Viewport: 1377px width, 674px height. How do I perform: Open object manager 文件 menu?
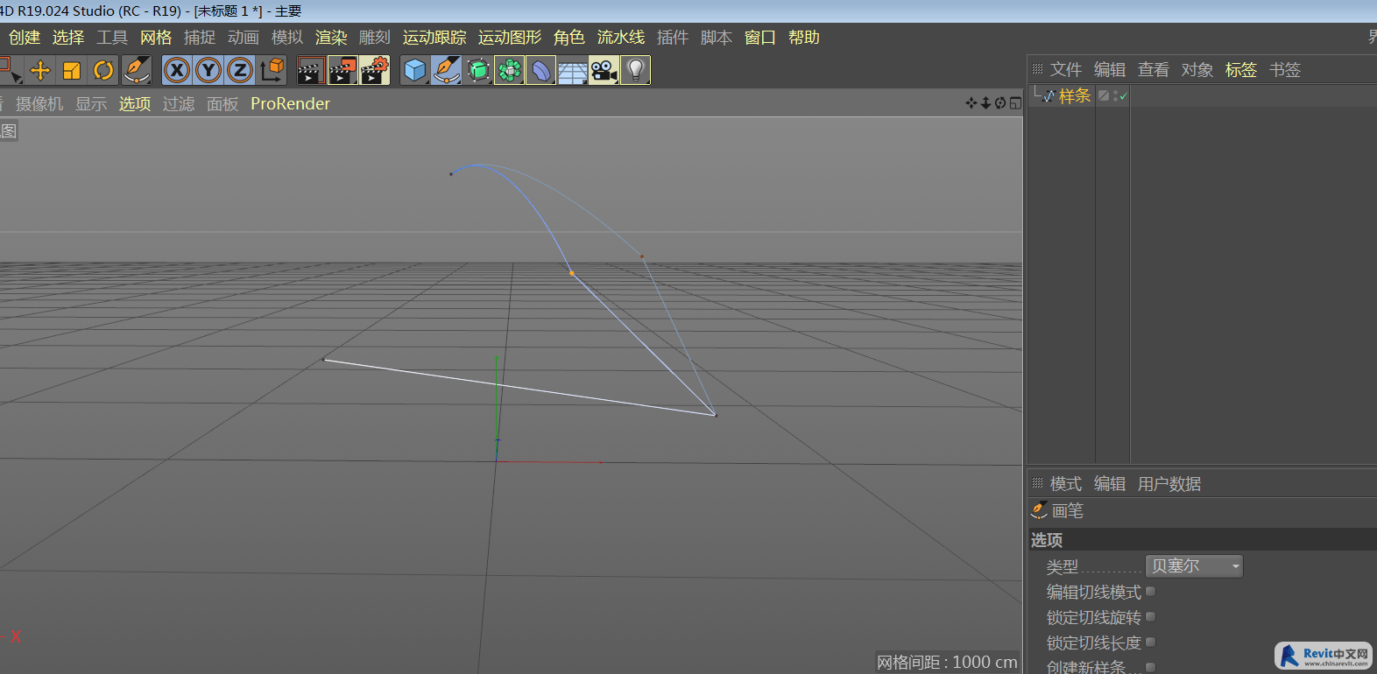[1066, 70]
